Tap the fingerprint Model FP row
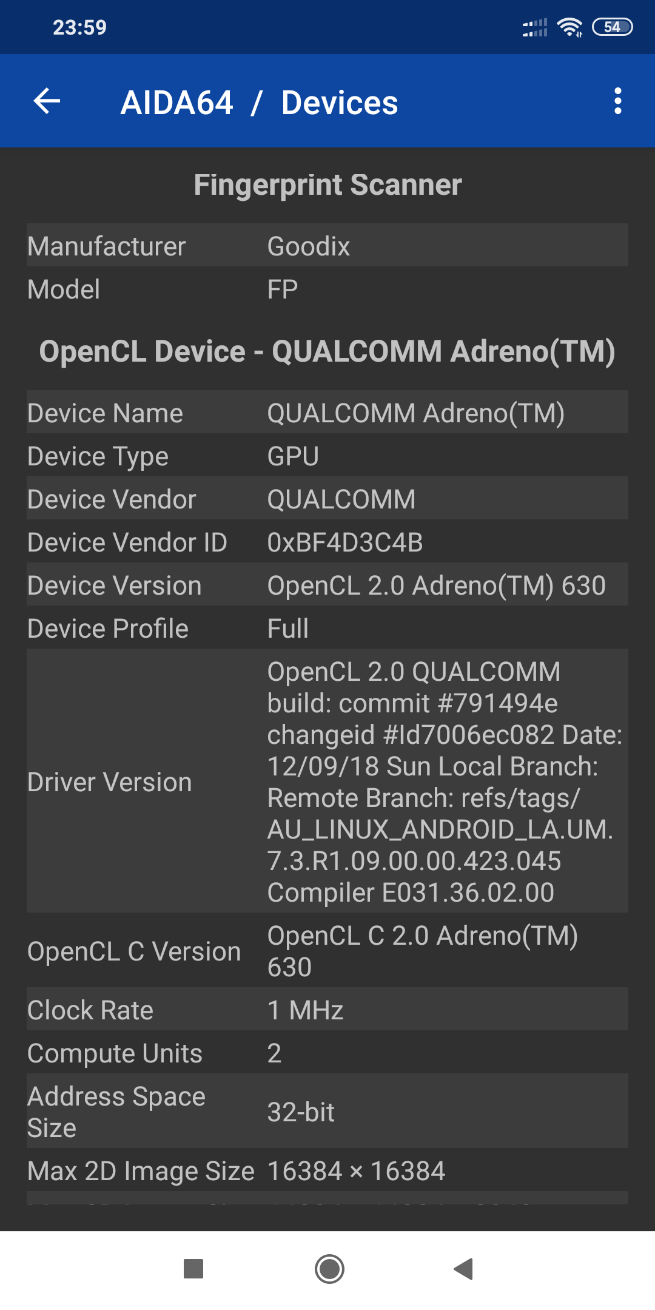 [327, 289]
